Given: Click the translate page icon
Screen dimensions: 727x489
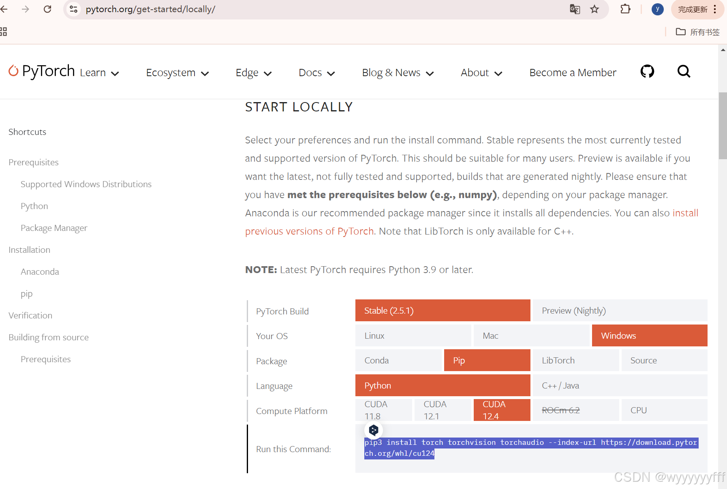Looking at the screenshot, I should click(575, 9).
